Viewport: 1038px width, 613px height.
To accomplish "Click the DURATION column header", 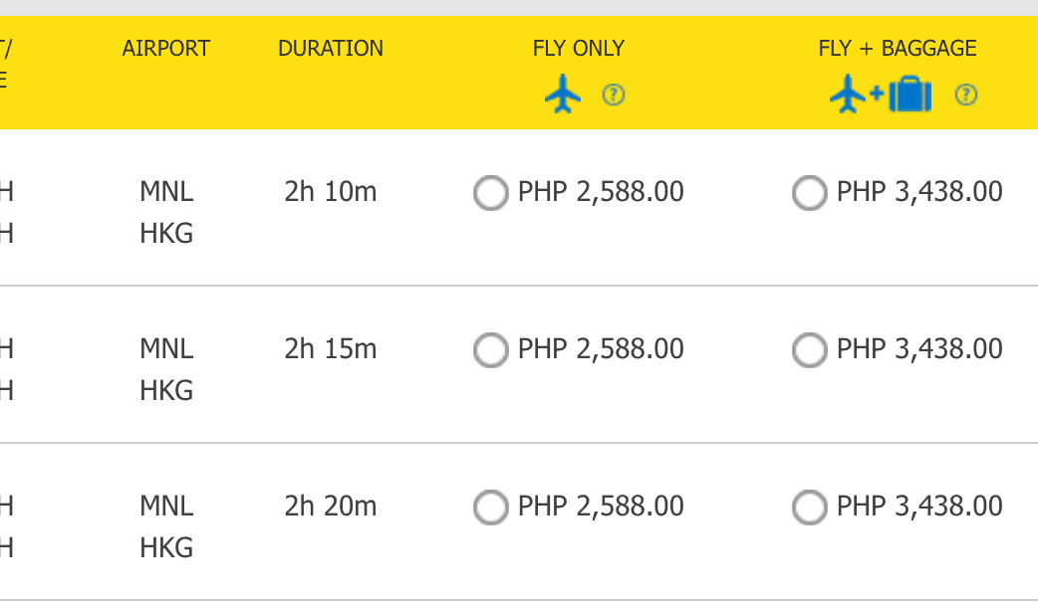I will coord(331,49).
